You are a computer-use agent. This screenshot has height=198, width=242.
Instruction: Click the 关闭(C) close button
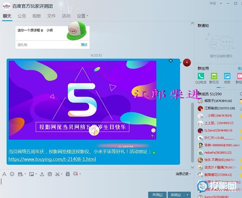click(x=157, y=195)
